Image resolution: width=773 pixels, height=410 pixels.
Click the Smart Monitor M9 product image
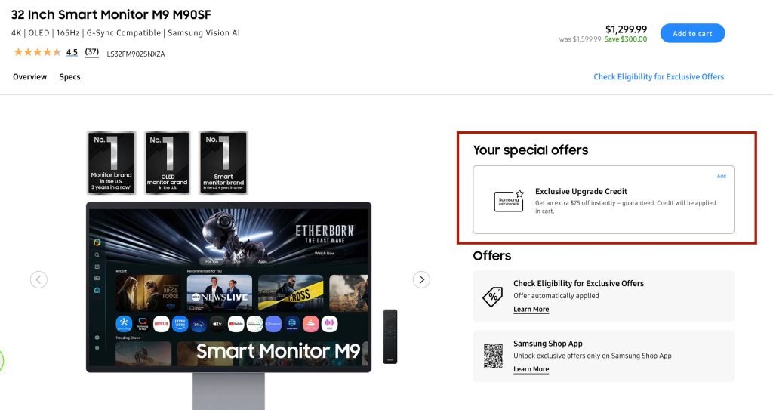click(229, 287)
